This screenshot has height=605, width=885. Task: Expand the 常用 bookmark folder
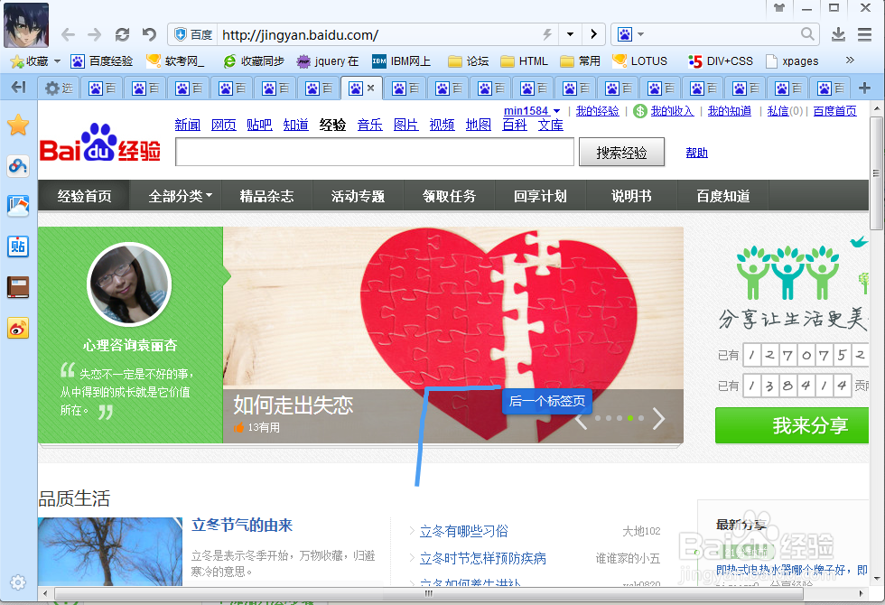[580, 61]
